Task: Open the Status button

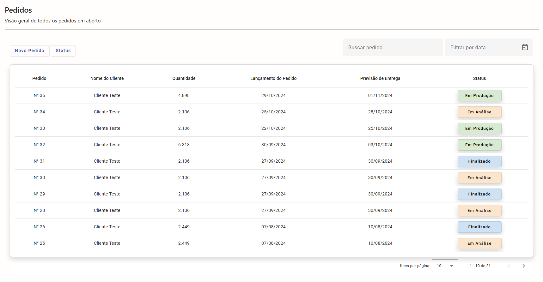Action: 63,51
